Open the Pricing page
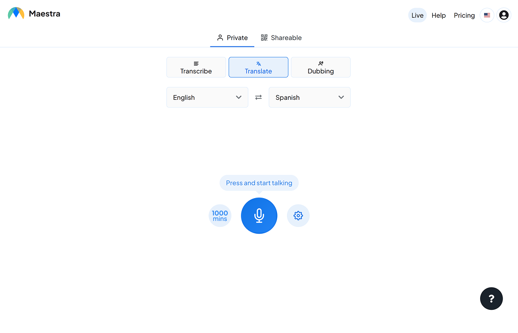 pyautogui.click(x=464, y=15)
